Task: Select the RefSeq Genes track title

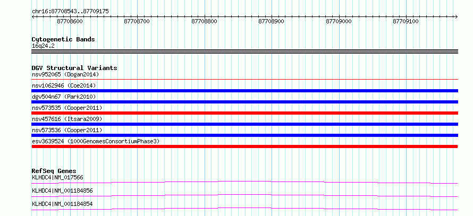Action: pos(54,171)
